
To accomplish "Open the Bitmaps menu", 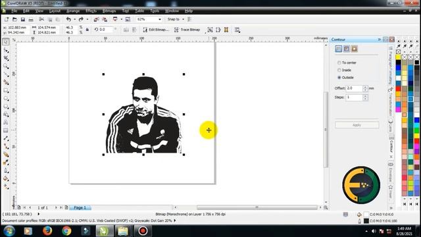I will [x=109, y=11].
